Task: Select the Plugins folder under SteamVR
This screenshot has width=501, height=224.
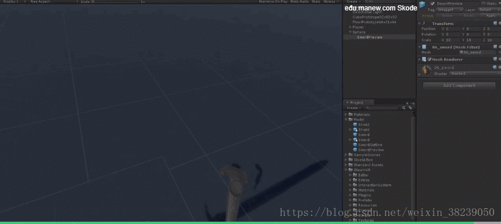Action: [362, 195]
